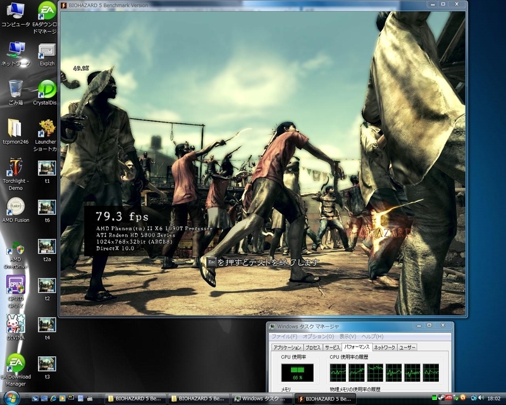The image size is (506, 405).
Task: Click the Task Manager title bar icon
Action: pos(273,327)
